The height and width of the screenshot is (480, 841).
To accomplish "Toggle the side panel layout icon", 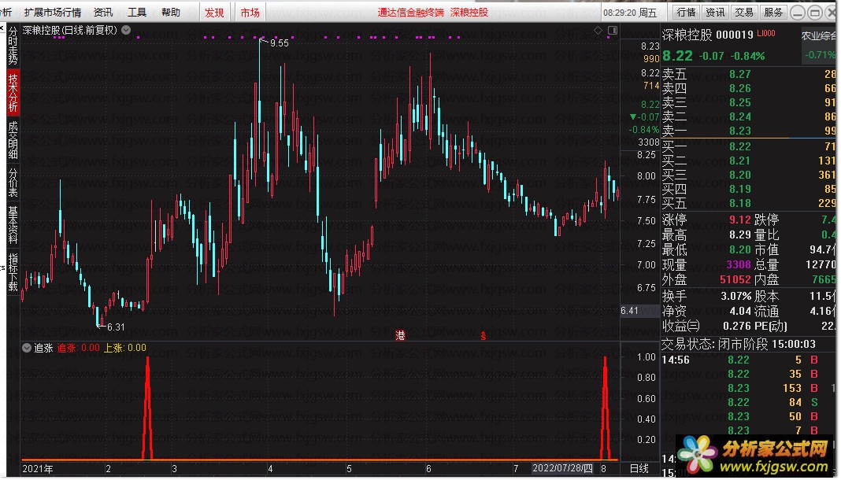I will [x=613, y=31].
